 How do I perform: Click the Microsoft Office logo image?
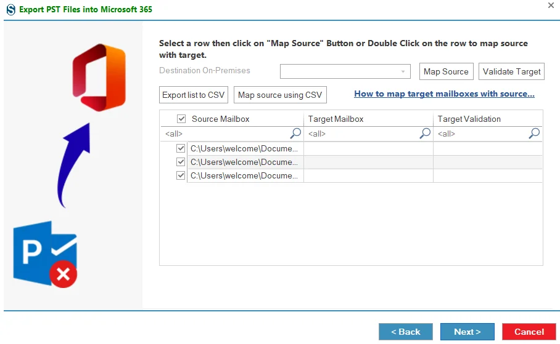99,78
